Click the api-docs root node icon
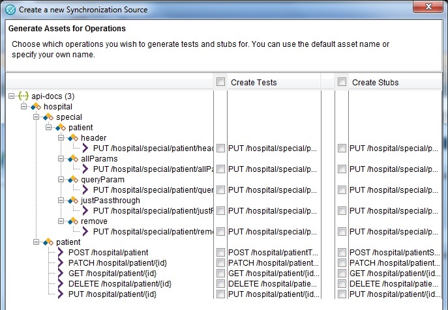Screen dimensions: 448x310 point(23,96)
